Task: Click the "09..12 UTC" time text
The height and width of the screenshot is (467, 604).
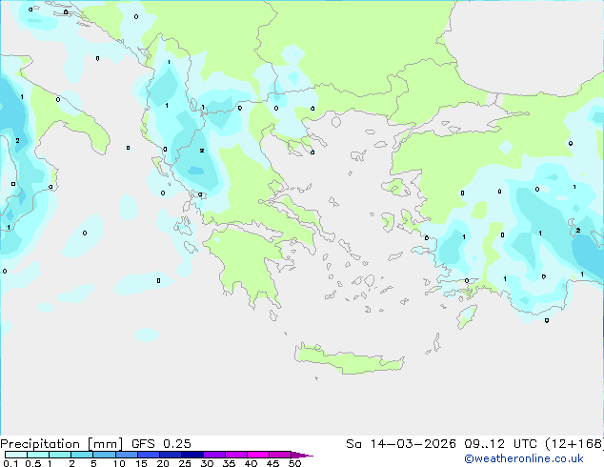Action: click(500, 444)
